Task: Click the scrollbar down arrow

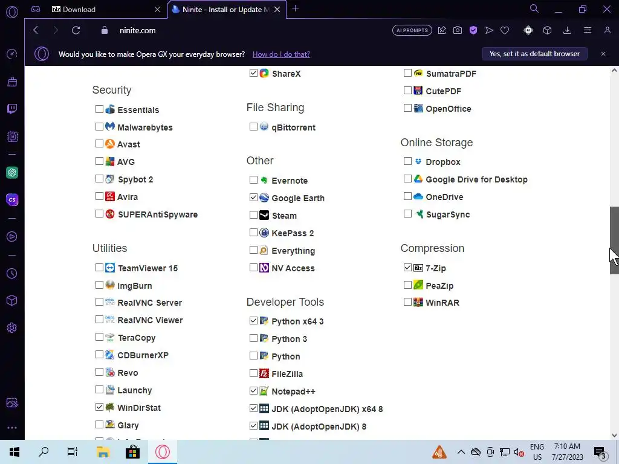Action: click(614, 436)
